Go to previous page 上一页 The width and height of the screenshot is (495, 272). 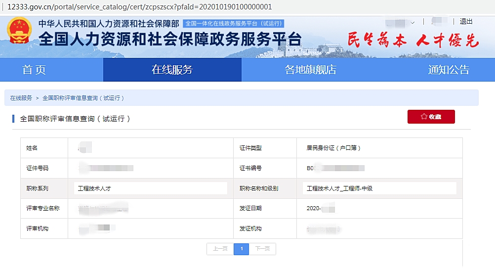click(220, 249)
